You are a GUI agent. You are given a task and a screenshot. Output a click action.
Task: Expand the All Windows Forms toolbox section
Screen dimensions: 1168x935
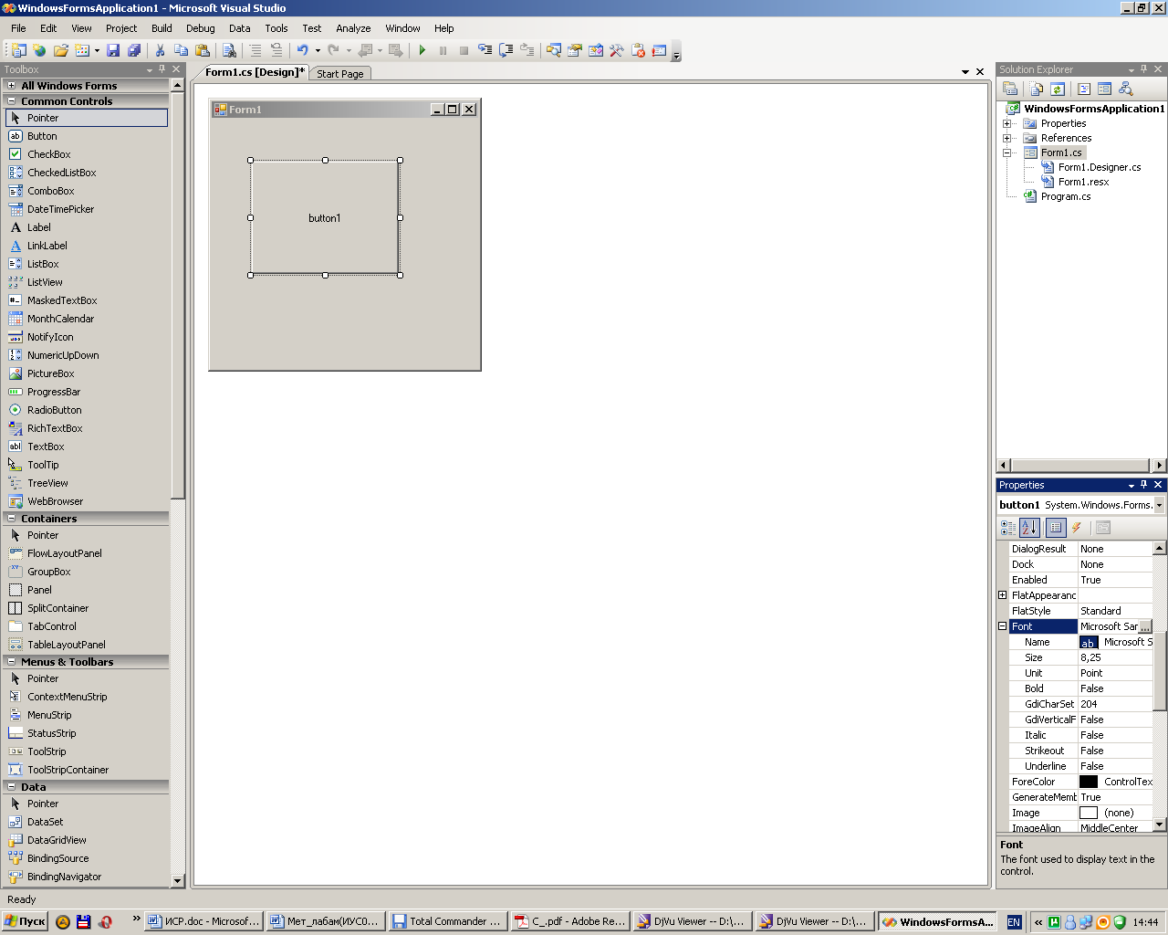[x=12, y=86]
